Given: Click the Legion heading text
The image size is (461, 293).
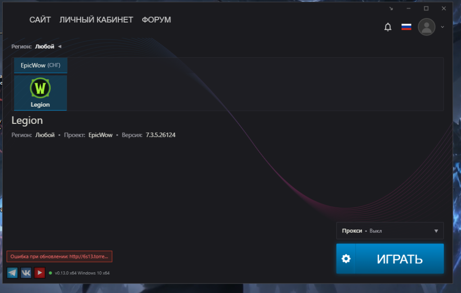Looking at the screenshot, I should pos(27,121).
